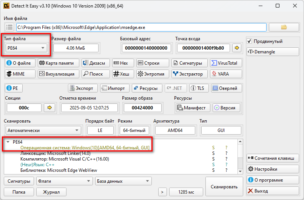Jump to entry point via yellow arrow
Image resolution: width=304 pixels, height=200 pixels.
coord(237,48)
